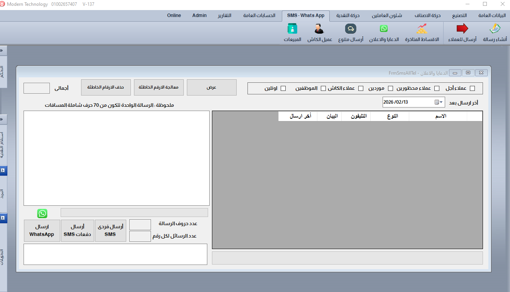510x292 pixels.
Task: Click the الدعايا والاعلان WhatsApp toolbar icon
Action: tap(383, 29)
